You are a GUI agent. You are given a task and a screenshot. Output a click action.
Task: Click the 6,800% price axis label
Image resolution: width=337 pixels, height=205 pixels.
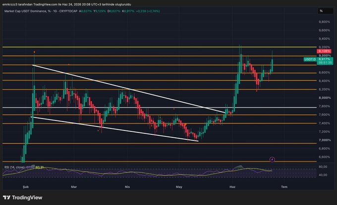coord(324,149)
